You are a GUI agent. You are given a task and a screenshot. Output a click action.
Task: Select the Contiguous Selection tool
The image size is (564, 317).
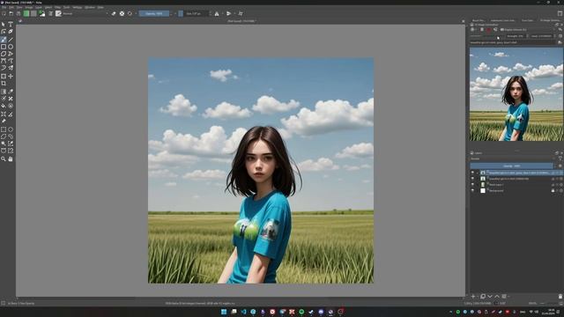tap(4, 144)
